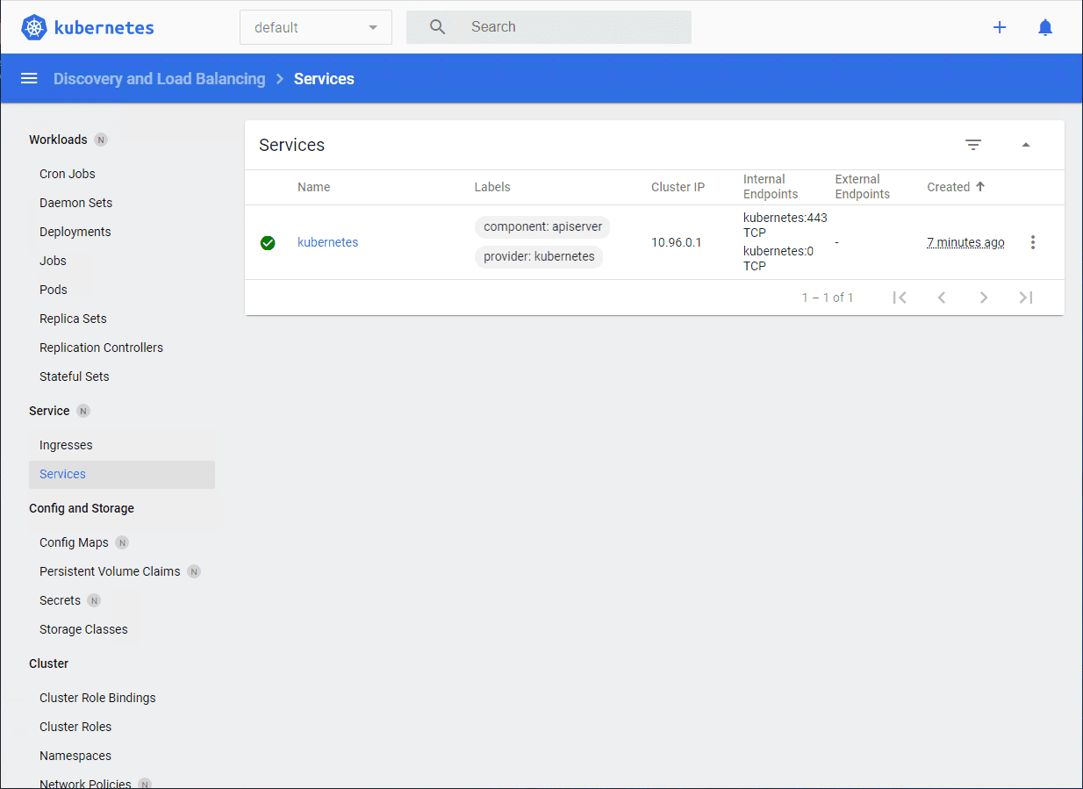Click the Services breadcrumb title
The height and width of the screenshot is (789, 1083).
(x=324, y=79)
